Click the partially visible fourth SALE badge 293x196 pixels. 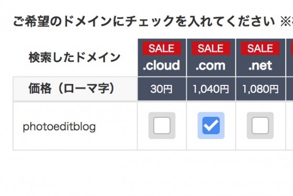tap(292, 49)
